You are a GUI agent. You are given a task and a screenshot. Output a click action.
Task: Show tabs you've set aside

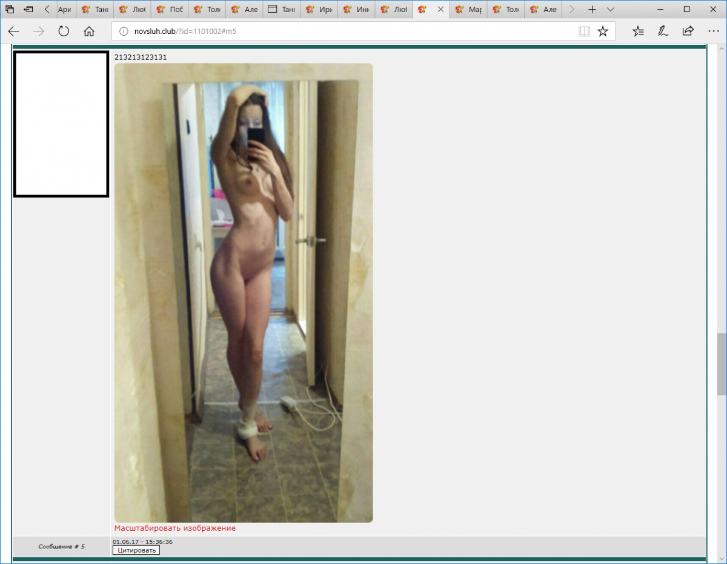tap(10, 10)
